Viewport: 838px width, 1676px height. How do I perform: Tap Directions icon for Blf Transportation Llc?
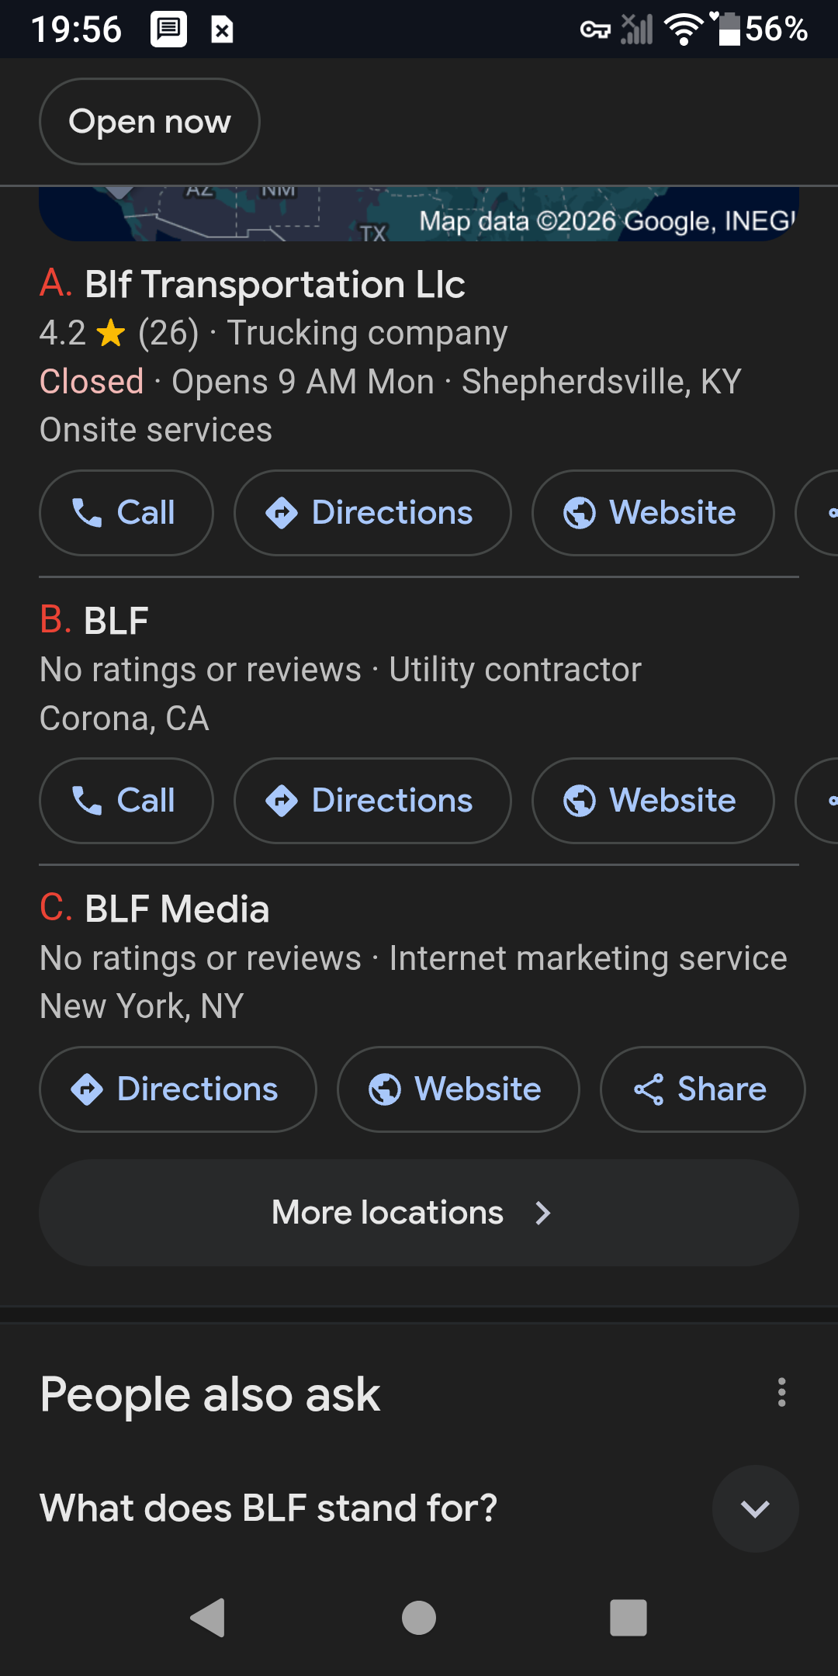pos(282,513)
